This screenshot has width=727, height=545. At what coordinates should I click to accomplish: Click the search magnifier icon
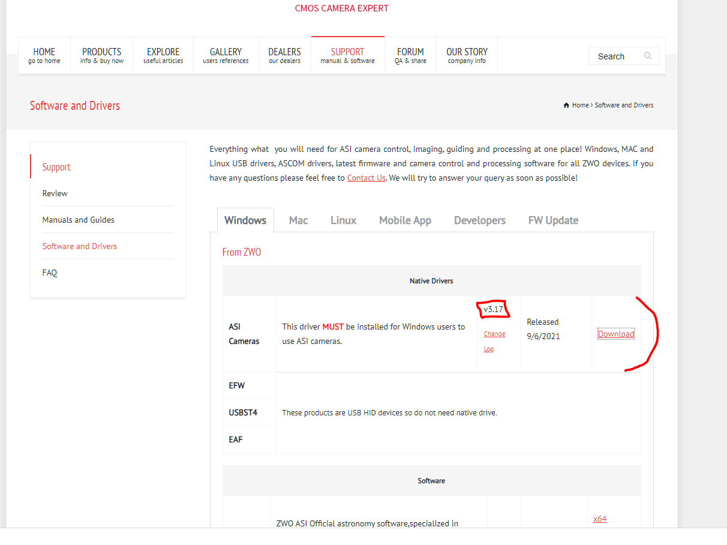[x=648, y=56]
